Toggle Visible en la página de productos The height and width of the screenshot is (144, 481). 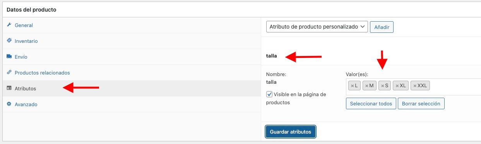pos(269,94)
